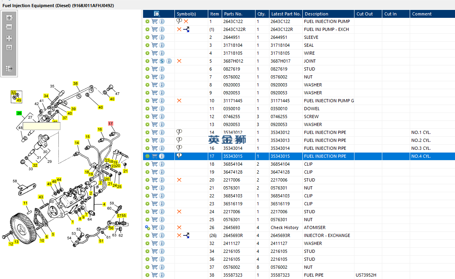Click the double-gear icon on ATOMISER row
Viewport: 455px width, 279px height.
click(x=147, y=227)
